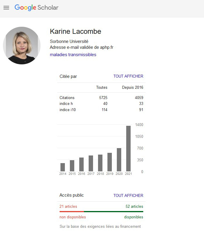Click the Depuis 2016 column header
Viewport: 204px width, 231px height.
coord(133,87)
